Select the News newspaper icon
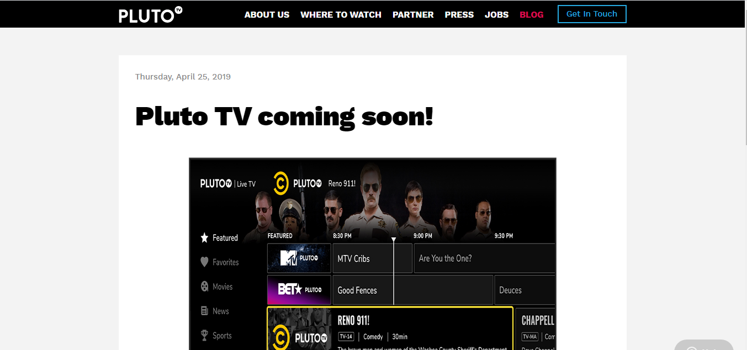Screen dimensions: 747x350 (204, 311)
